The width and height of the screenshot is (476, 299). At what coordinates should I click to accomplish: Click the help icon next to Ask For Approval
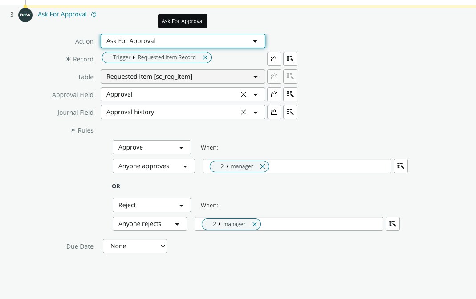(x=94, y=14)
